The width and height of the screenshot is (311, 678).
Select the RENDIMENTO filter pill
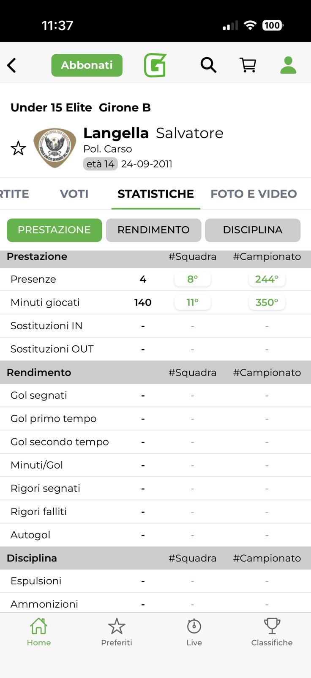coord(153,230)
